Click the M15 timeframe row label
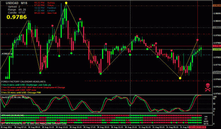The height and width of the screenshot is (129, 221). pyautogui.click(x=206, y=124)
